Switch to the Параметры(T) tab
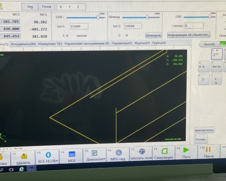 (x=122, y=43)
